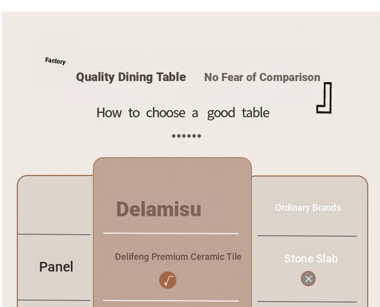The width and height of the screenshot is (380, 307).
Task: Select the Delamisu brand heading
Action: coord(159,209)
